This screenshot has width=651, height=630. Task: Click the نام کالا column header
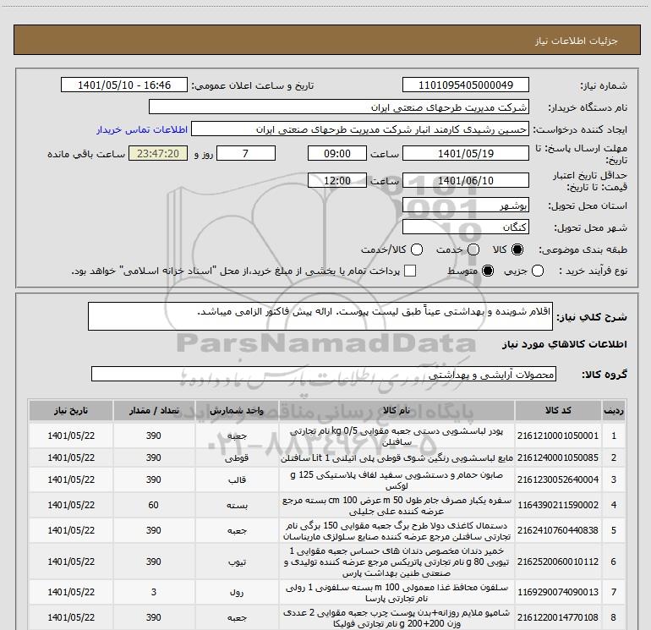pos(397,410)
